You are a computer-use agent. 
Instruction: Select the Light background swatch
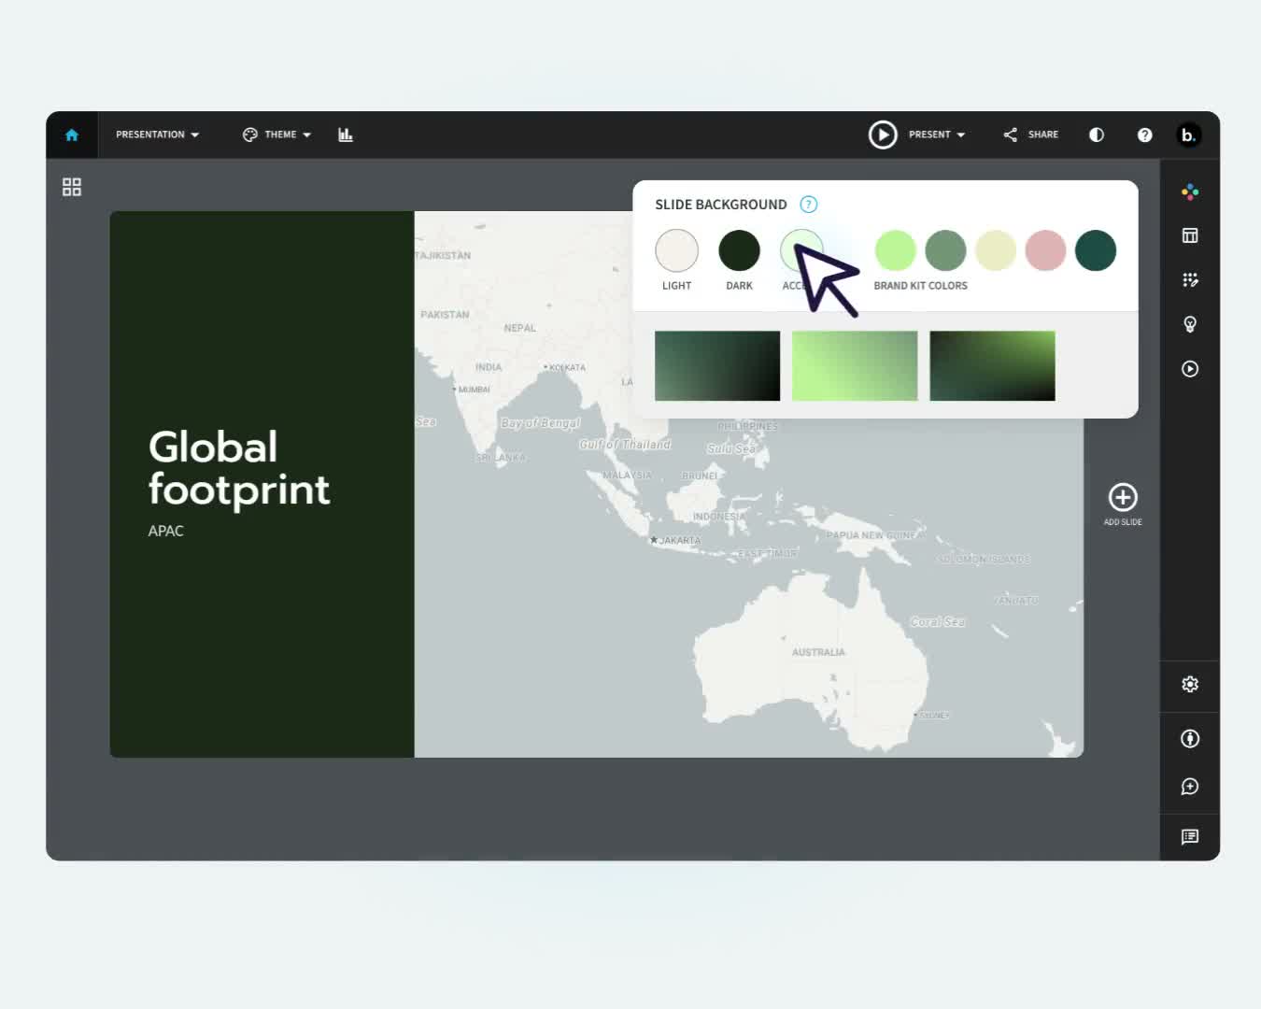point(676,250)
